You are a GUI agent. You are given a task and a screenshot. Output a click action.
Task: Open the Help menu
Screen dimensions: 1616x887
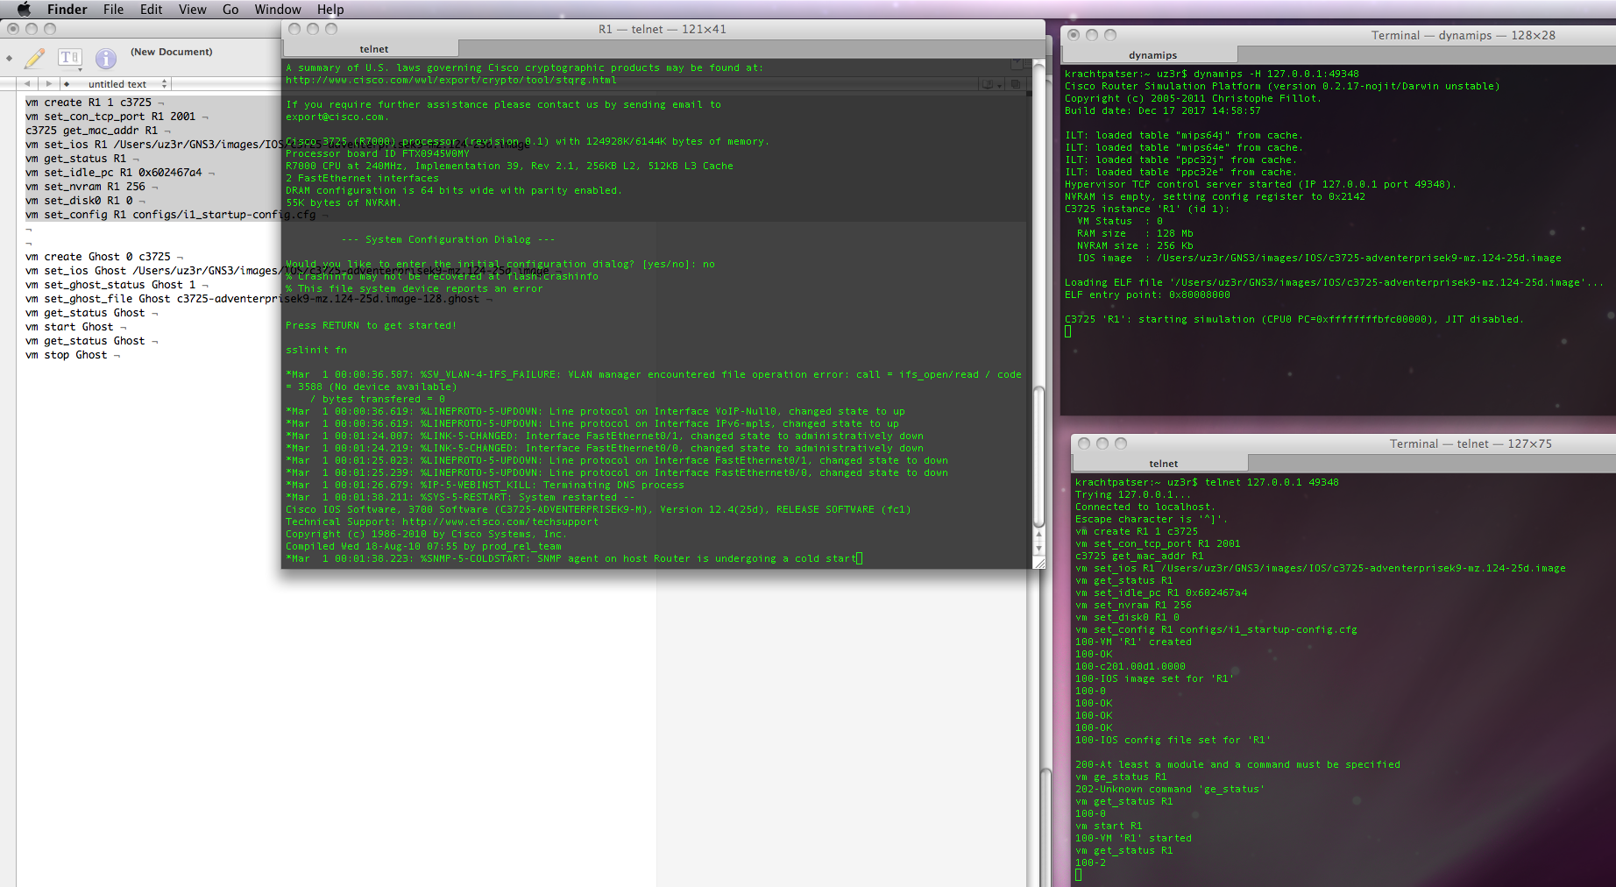(x=330, y=10)
